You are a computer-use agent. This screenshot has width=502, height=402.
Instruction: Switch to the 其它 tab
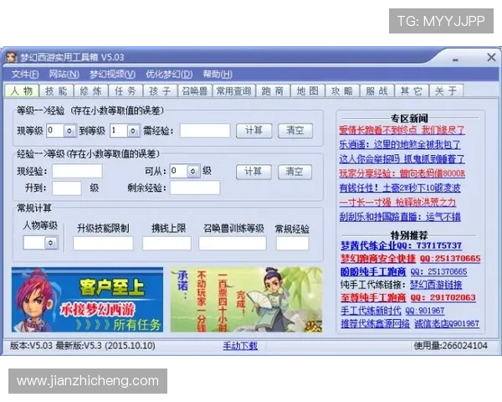click(412, 91)
